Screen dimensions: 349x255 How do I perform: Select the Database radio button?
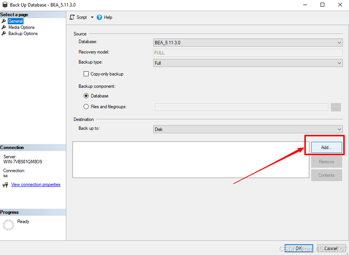[x=86, y=96]
